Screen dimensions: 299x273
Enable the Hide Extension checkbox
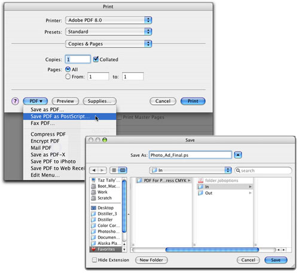(94, 260)
